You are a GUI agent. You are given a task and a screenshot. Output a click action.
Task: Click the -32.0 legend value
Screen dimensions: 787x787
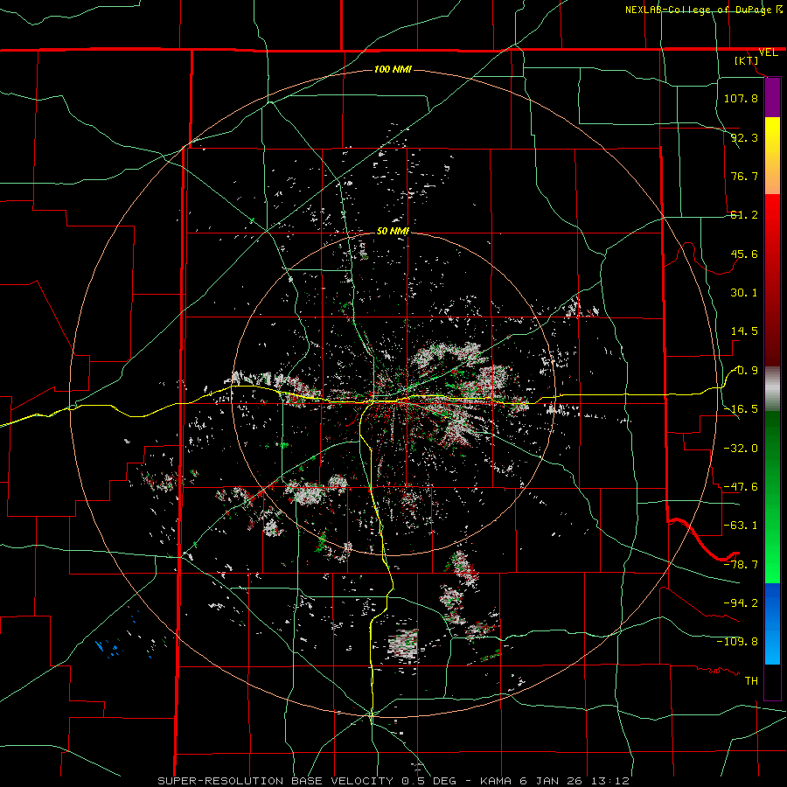(x=741, y=448)
